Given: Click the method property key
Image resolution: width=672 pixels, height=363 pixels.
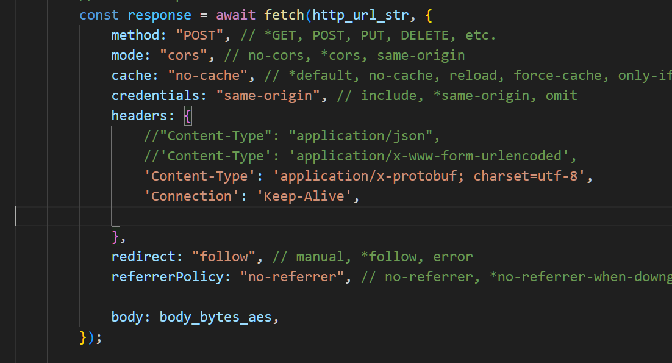Looking at the screenshot, I should tap(135, 35).
